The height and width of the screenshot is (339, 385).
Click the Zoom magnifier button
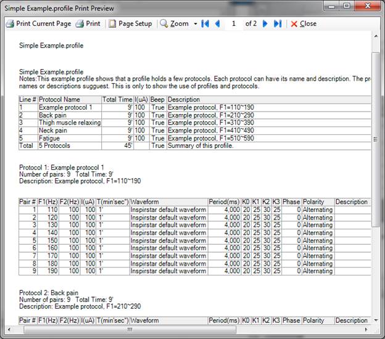(174, 23)
